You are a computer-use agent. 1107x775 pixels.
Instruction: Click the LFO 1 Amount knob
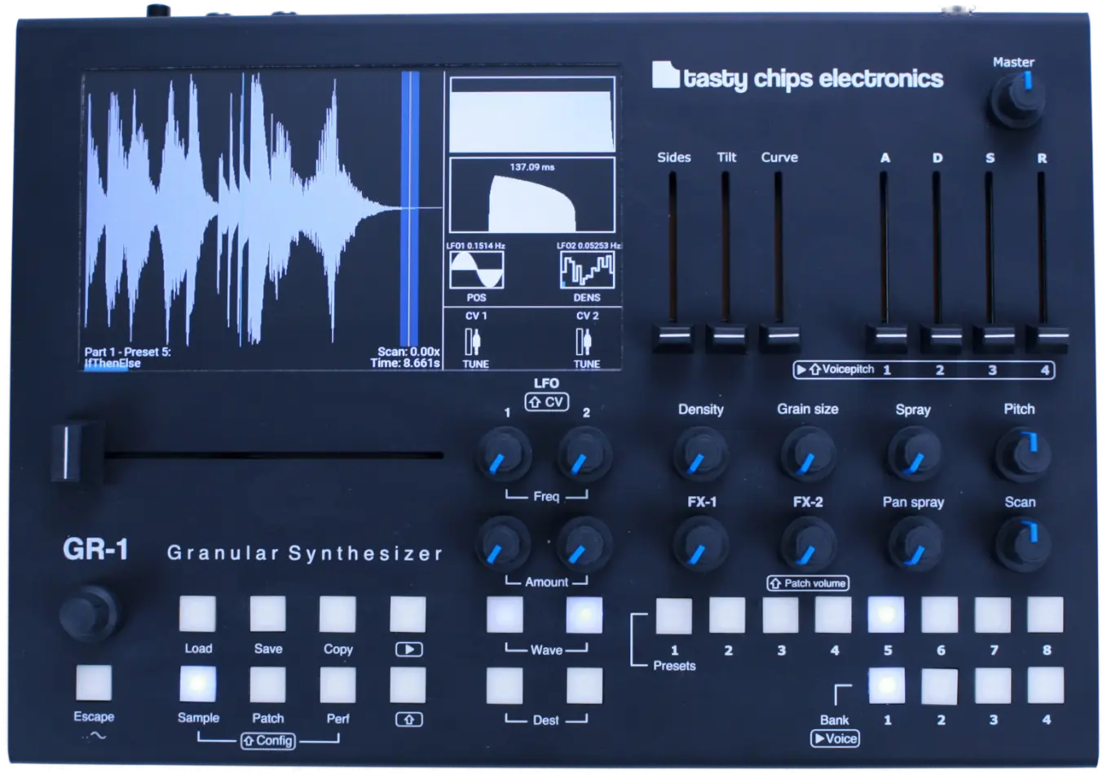(504, 544)
